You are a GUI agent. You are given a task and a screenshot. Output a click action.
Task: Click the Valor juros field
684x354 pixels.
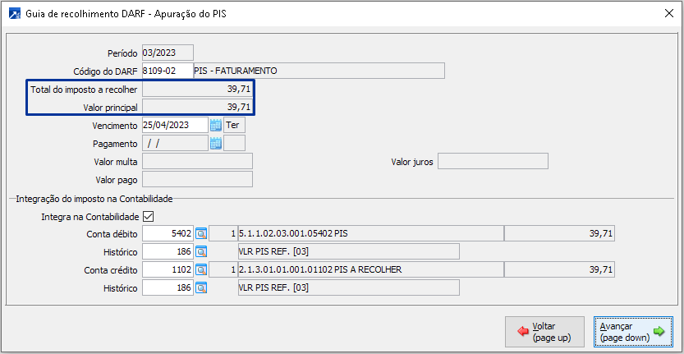tap(493, 161)
